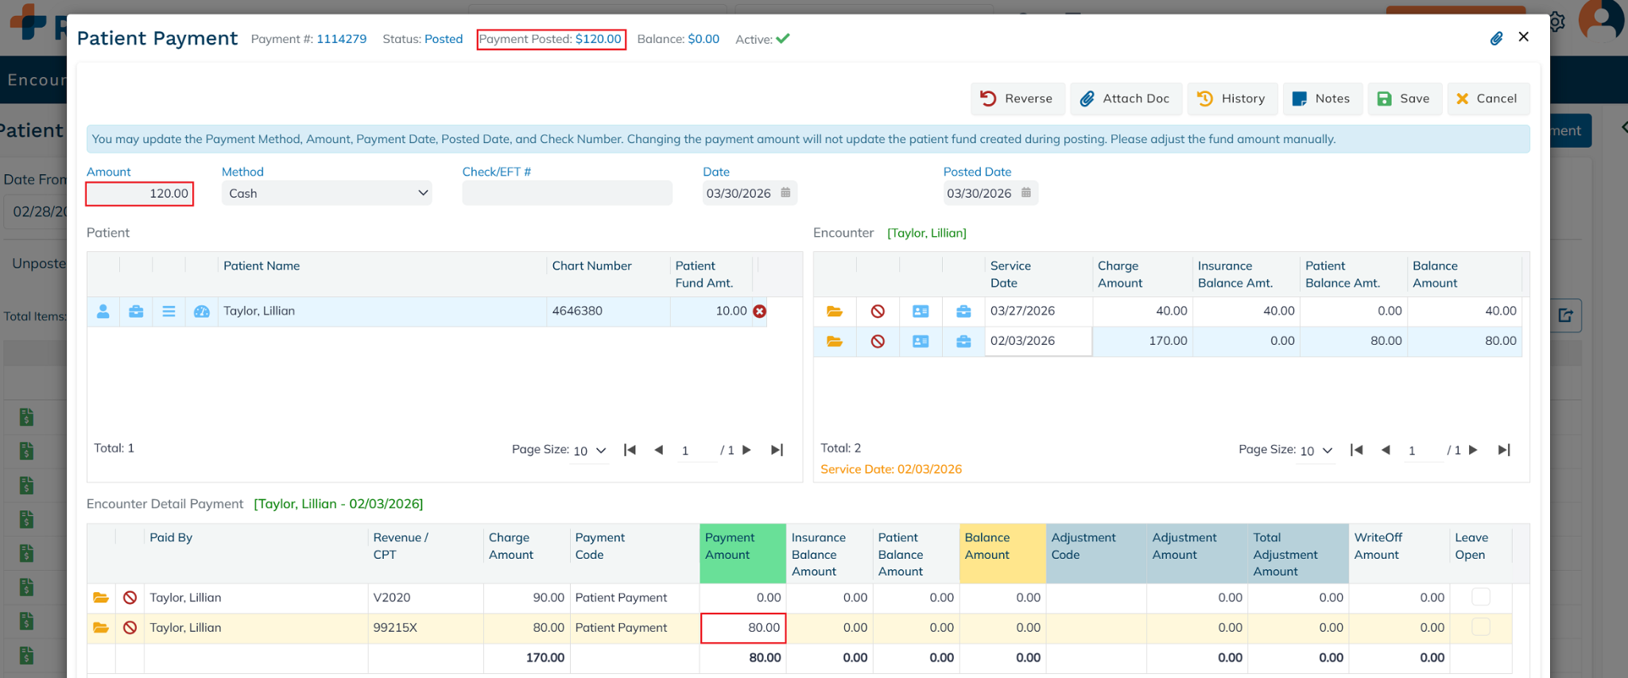Screen dimensions: 1628x678
Task: Click the Save button
Action: (1404, 99)
